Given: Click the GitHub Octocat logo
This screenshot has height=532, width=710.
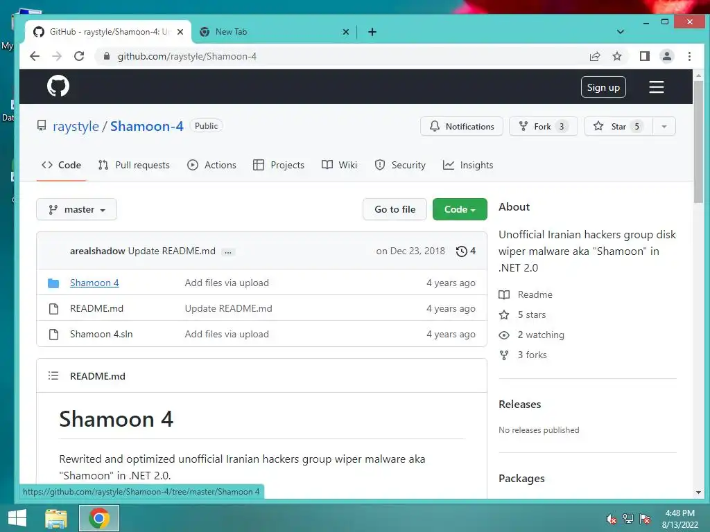Looking at the screenshot, I should click(x=58, y=86).
